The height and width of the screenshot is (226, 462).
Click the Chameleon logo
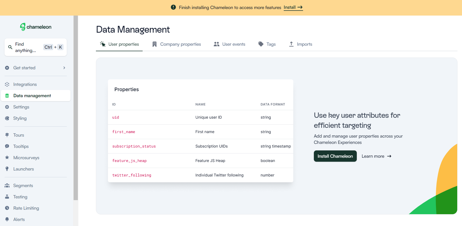(x=36, y=27)
